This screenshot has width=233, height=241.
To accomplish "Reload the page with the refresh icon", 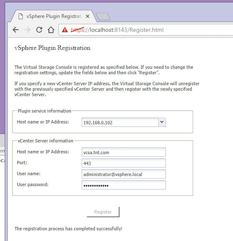I will click(39, 29).
